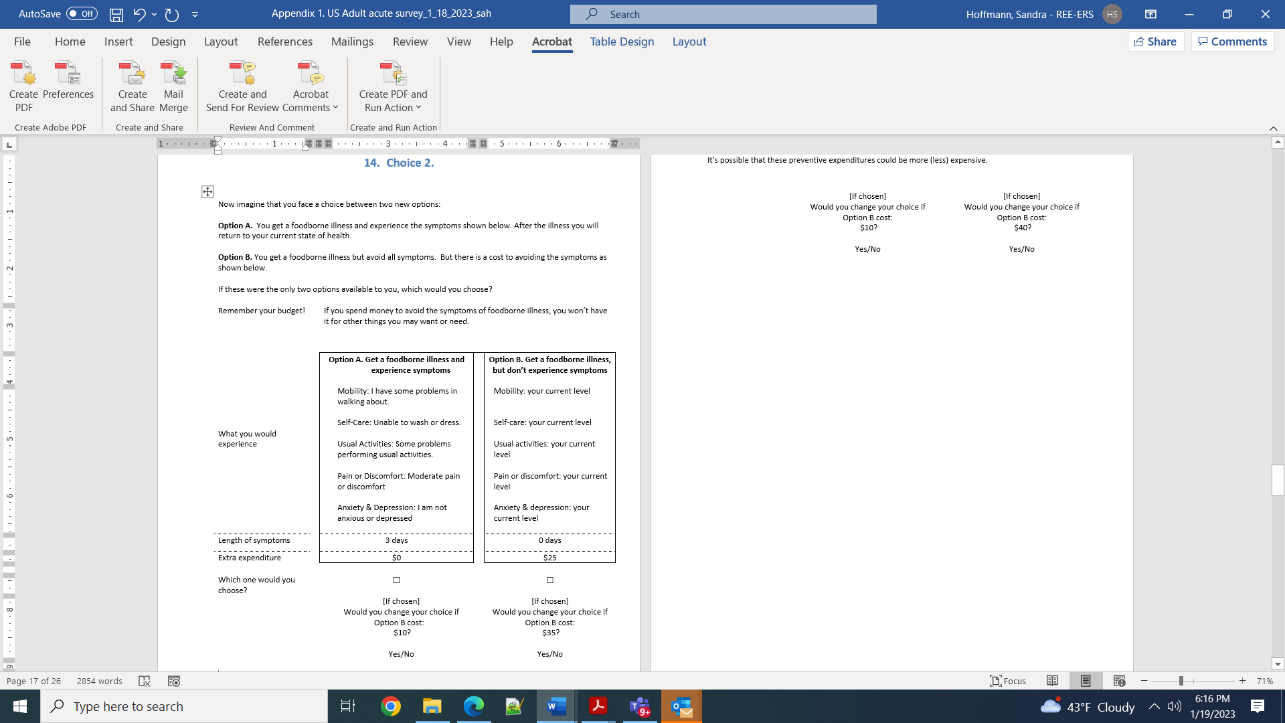
Task: Open the Table Design tab
Action: point(622,42)
